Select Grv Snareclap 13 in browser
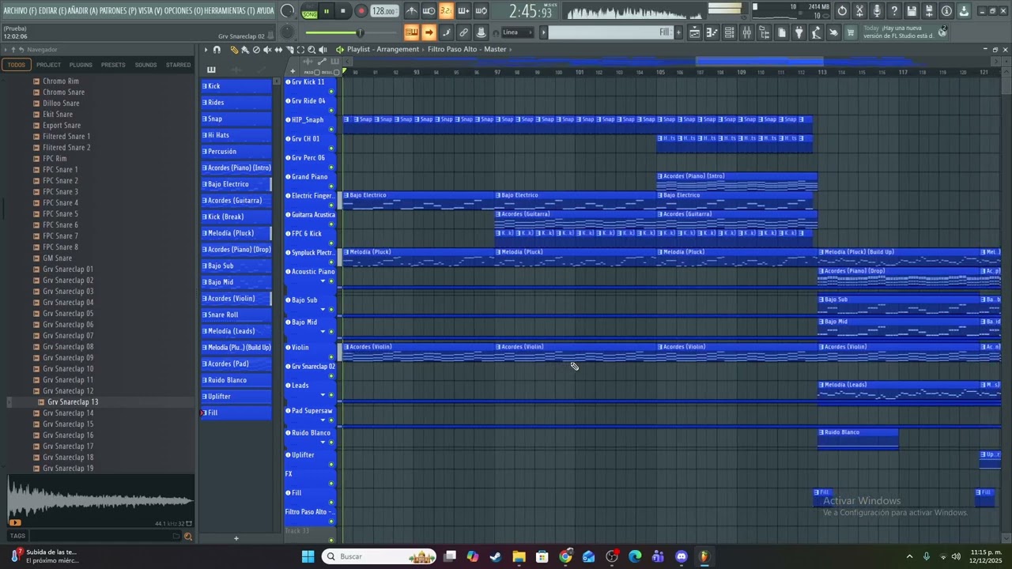This screenshot has width=1012, height=569. coord(73,402)
